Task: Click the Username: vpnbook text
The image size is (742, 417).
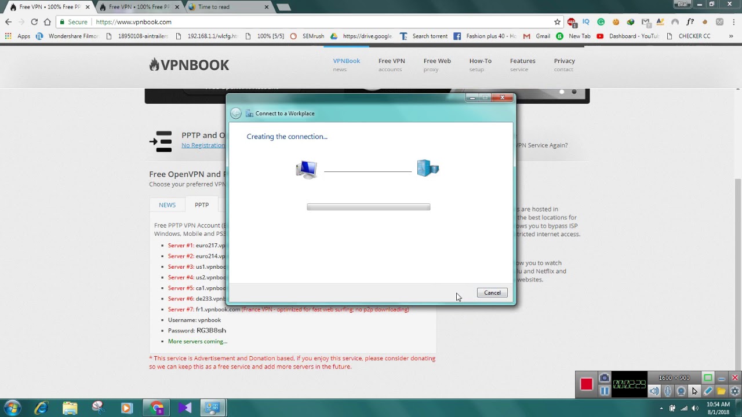Action: click(194, 320)
